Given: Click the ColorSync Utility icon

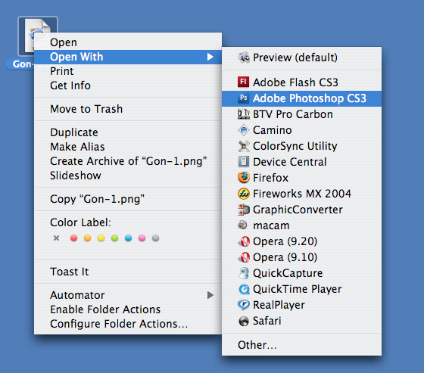Looking at the screenshot, I should click(x=244, y=146).
